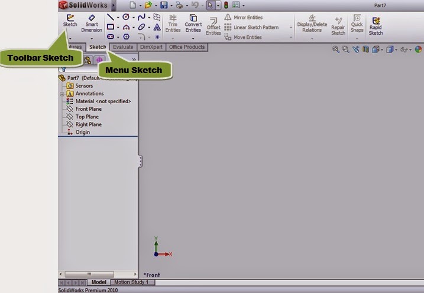424x293 pixels.
Task: Click the View Orientation cube icon
Action: (376, 50)
